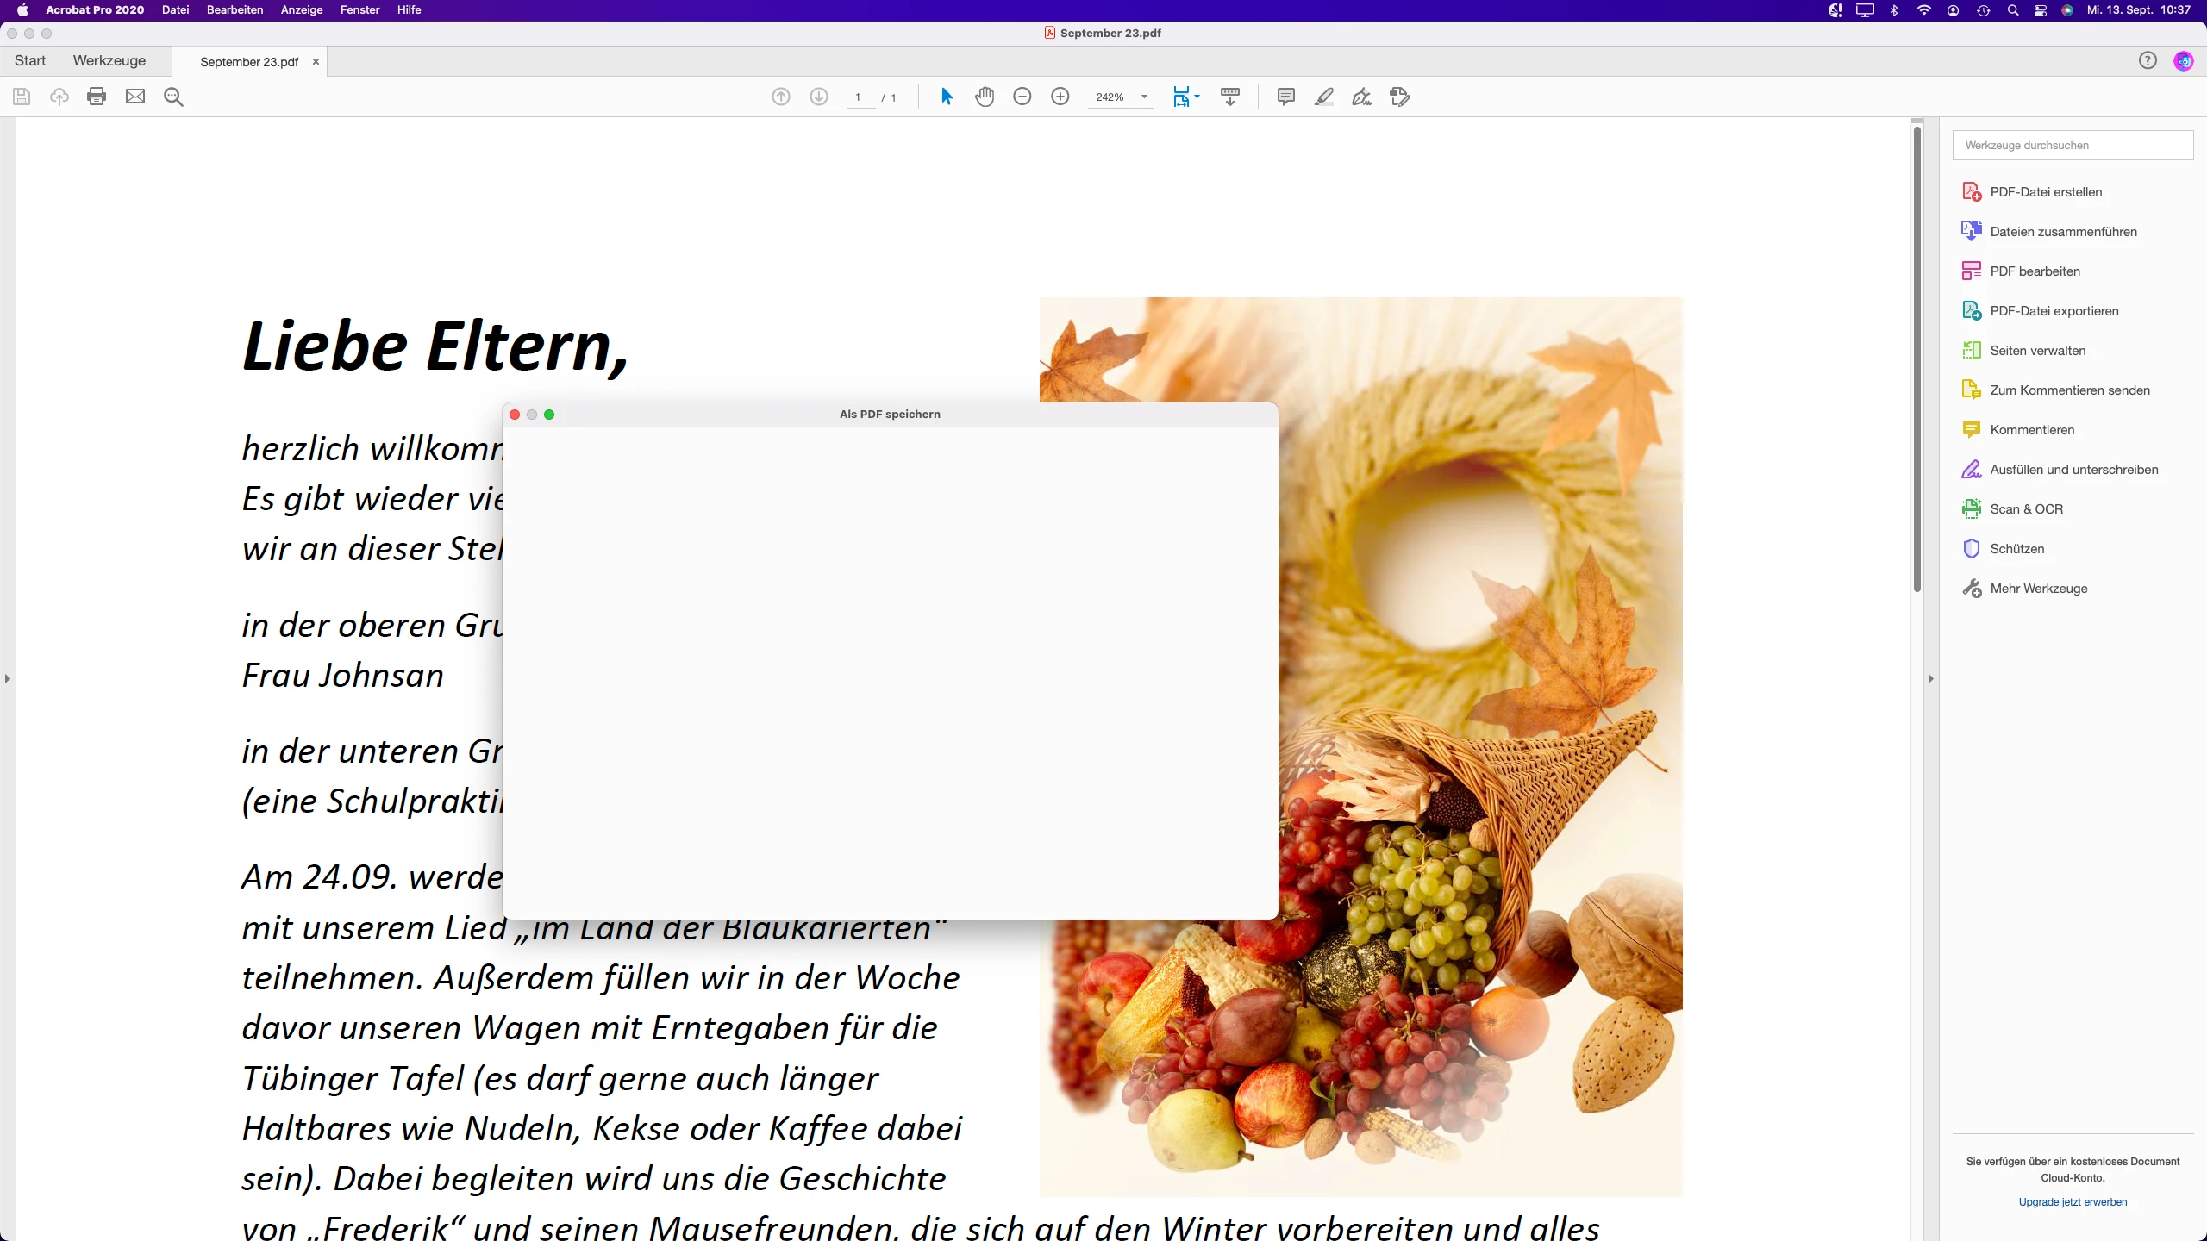Image resolution: width=2207 pixels, height=1241 pixels.
Task: Expand the left navigation pane
Action: pos(8,679)
